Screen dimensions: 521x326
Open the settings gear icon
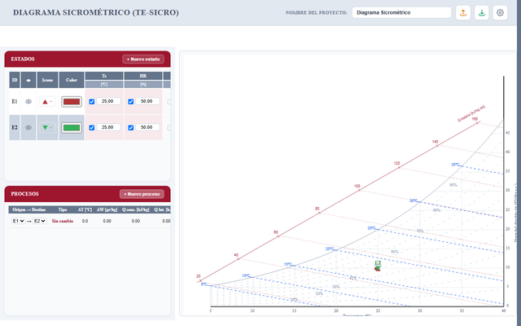(x=500, y=13)
